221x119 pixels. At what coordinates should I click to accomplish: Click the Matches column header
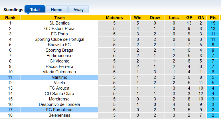114,18
